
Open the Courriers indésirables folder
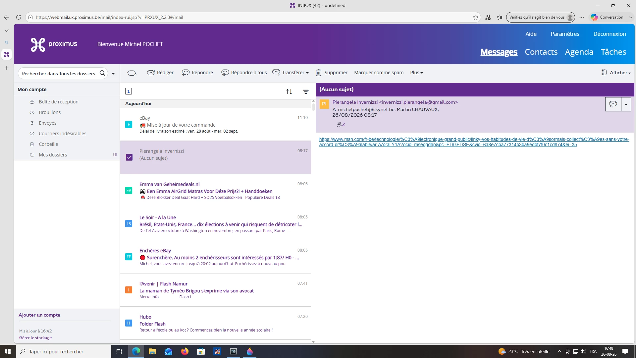point(63,134)
